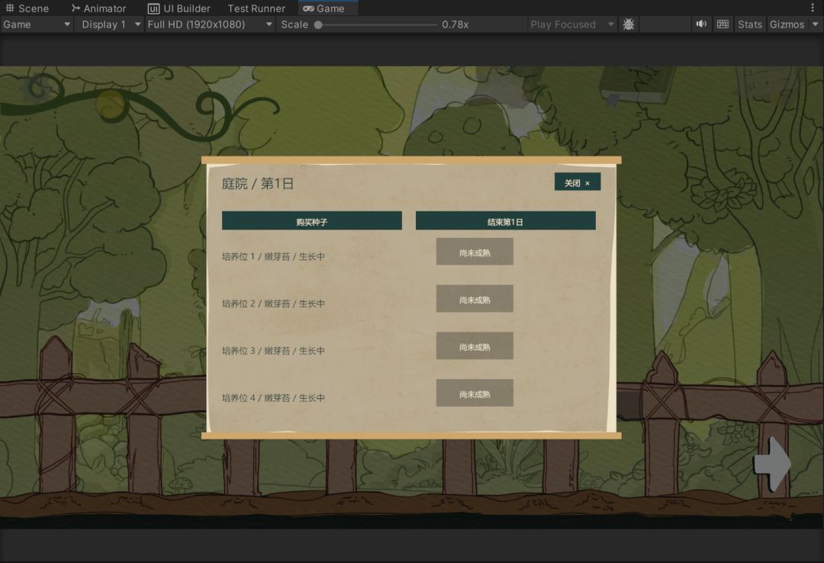Switch to the Scene tab
Image resolution: width=824 pixels, height=563 pixels.
point(27,8)
